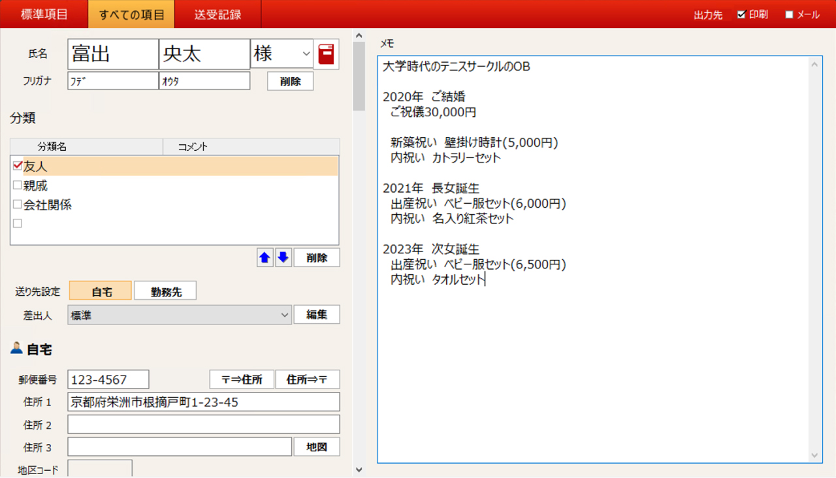Click the 住所 2 input field
Screen dimensions: 836x478
click(x=203, y=424)
